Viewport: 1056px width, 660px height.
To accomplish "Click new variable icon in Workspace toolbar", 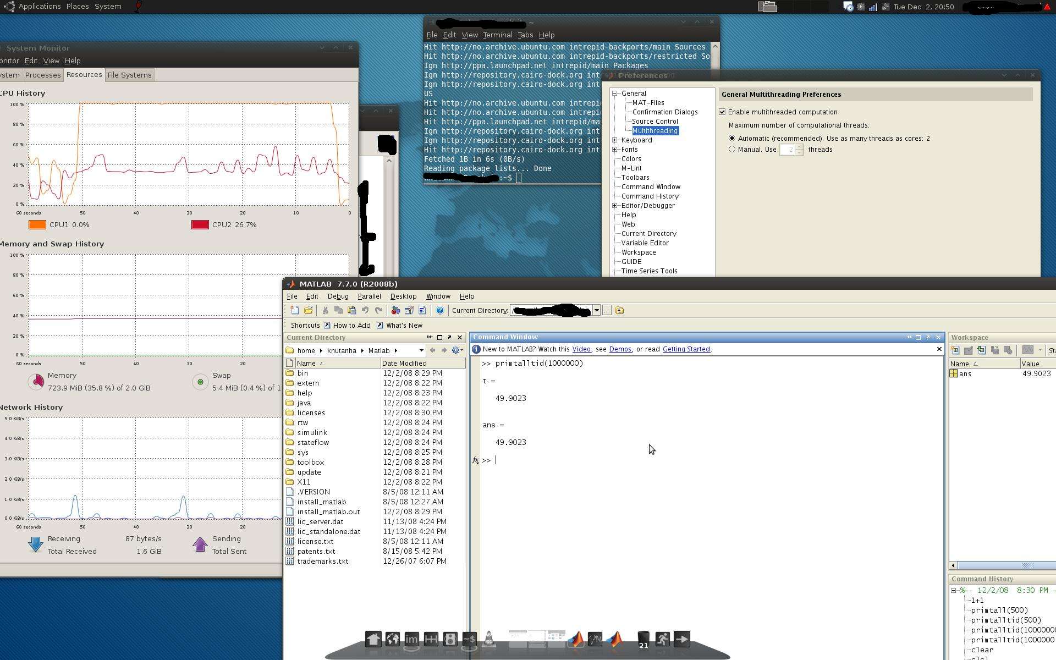I will click(955, 350).
